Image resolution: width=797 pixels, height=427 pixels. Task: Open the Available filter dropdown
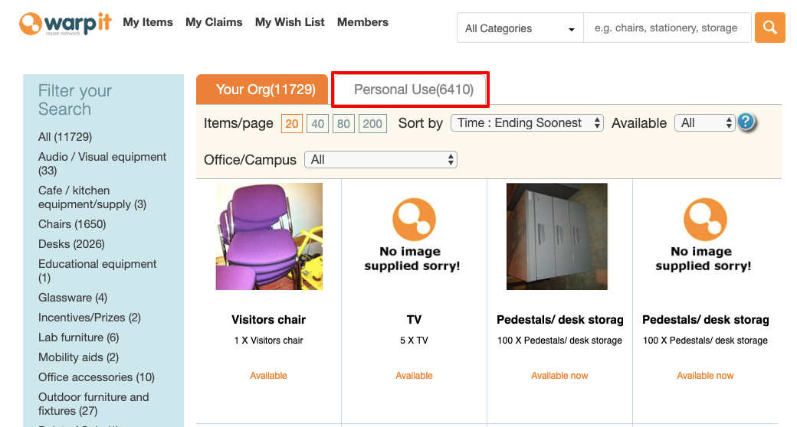tap(704, 123)
